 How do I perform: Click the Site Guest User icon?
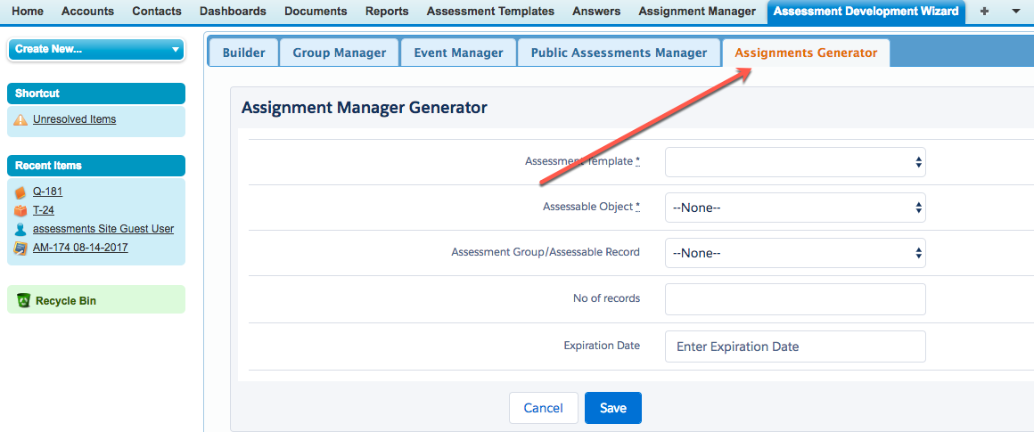point(21,229)
